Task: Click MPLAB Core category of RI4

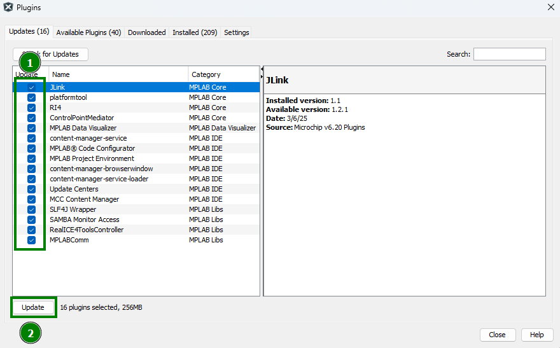Action: [x=207, y=108]
